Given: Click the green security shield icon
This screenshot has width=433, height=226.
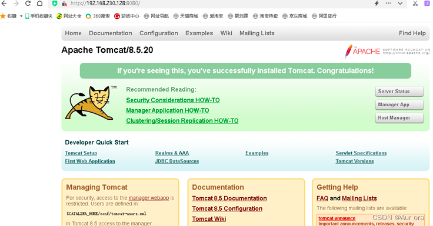Looking at the screenshot, I should (55, 4).
